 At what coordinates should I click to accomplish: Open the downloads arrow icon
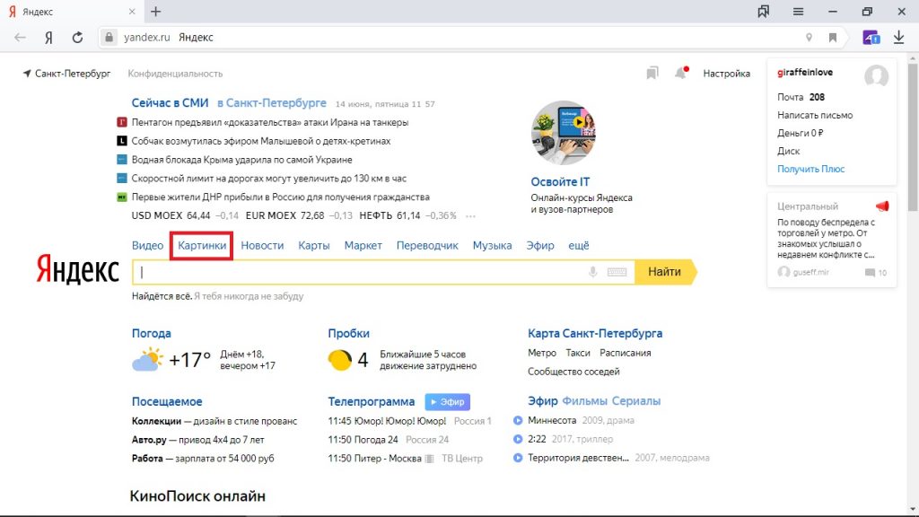(898, 37)
